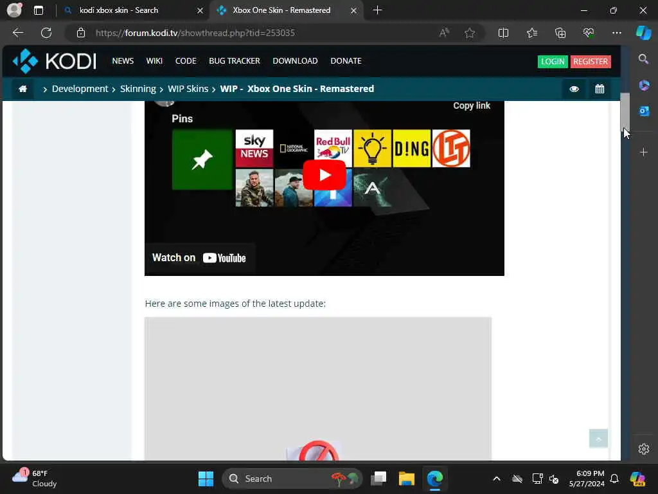Open the Favorites list icon

pyautogui.click(x=531, y=33)
